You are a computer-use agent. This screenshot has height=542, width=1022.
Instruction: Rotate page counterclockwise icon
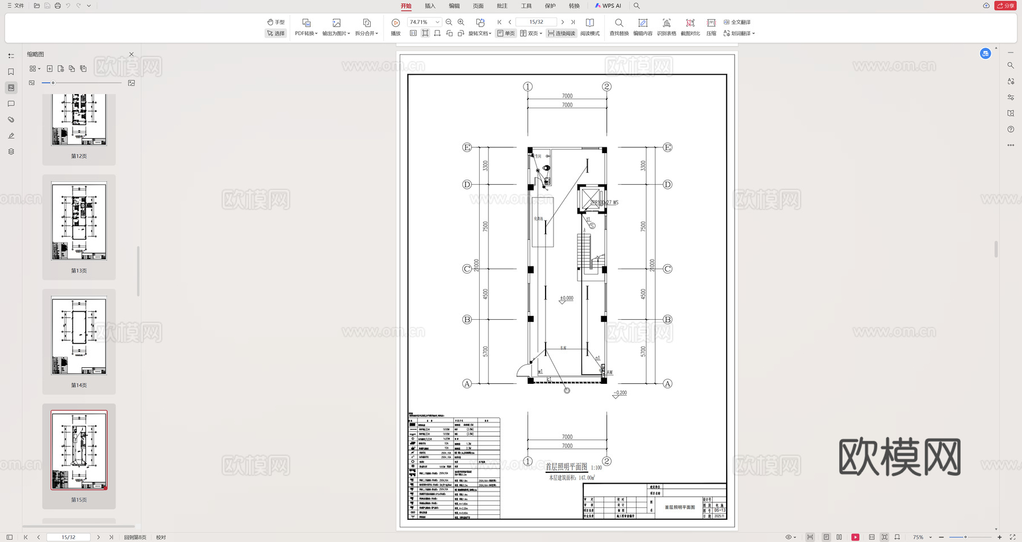point(449,33)
